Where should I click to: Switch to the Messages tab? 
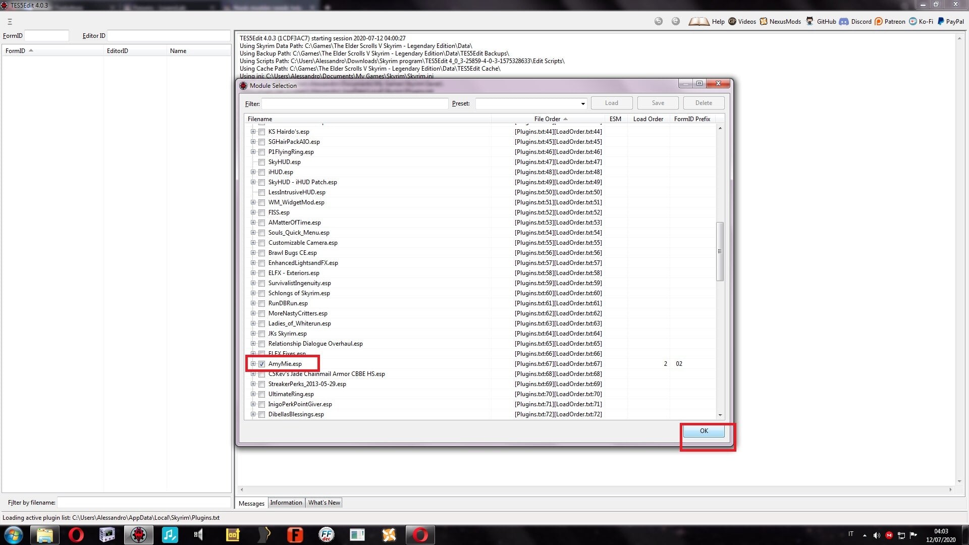click(251, 503)
